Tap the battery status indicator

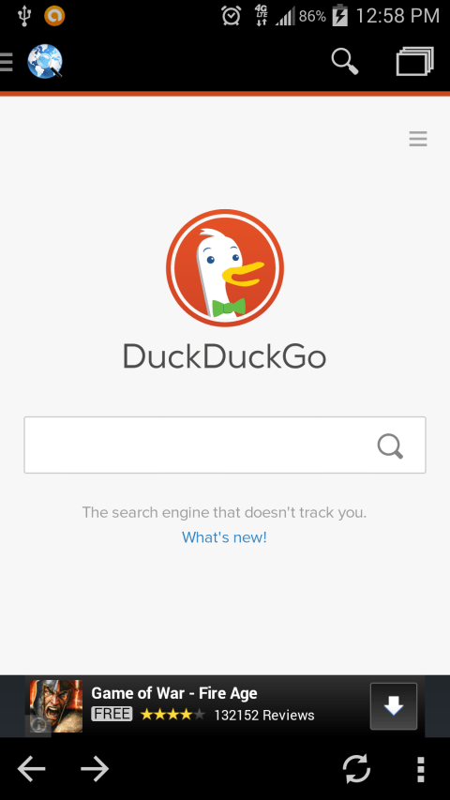click(x=339, y=16)
